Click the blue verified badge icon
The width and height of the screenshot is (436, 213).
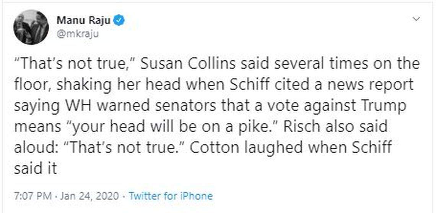[x=119, y=21]
